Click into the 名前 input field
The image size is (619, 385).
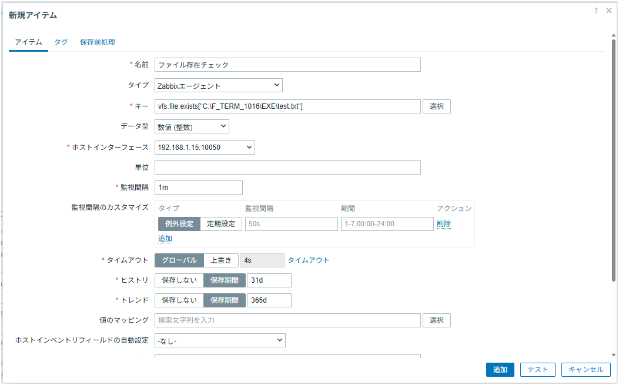[287, 65]
